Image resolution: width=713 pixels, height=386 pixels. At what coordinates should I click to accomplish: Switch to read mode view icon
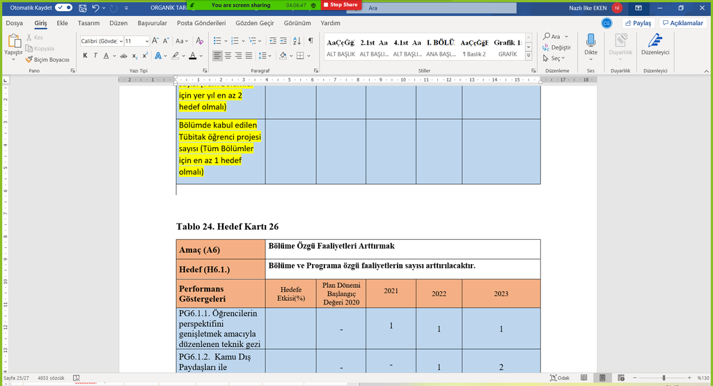coord(584,378)
